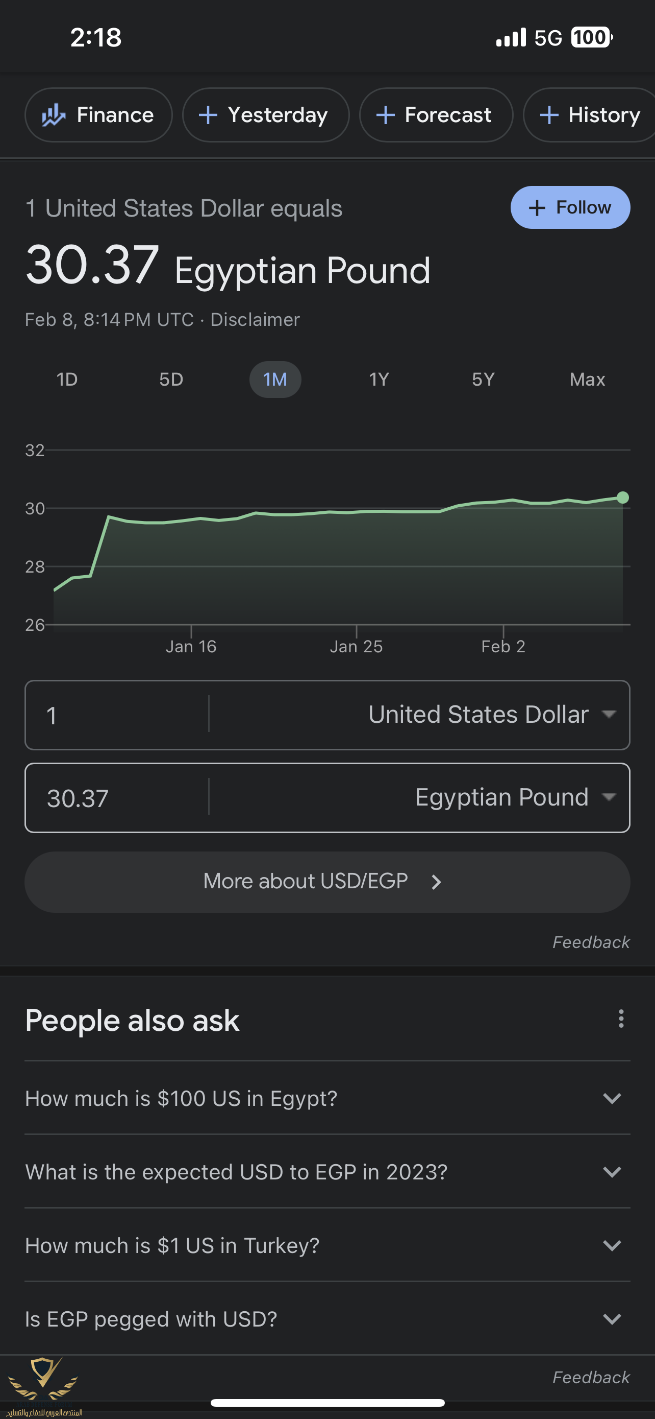Follow the USD/EGP currency pair
655x1419 pixels.
(x=570, y=207)
